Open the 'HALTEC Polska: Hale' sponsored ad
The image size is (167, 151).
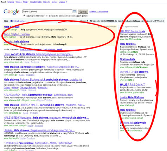pyautogui.click(x=133, y=31)
